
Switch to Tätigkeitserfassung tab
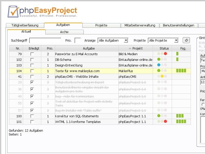[25, 25]
